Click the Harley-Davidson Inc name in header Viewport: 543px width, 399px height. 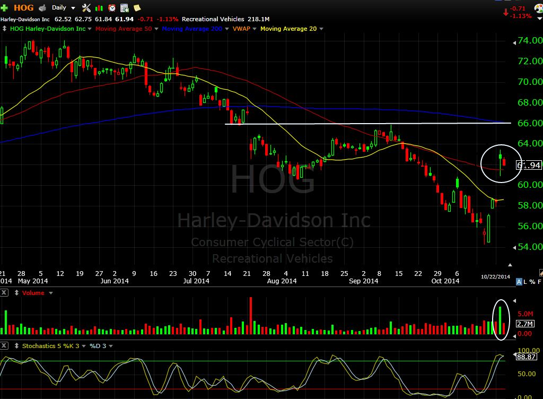(25, 19)
